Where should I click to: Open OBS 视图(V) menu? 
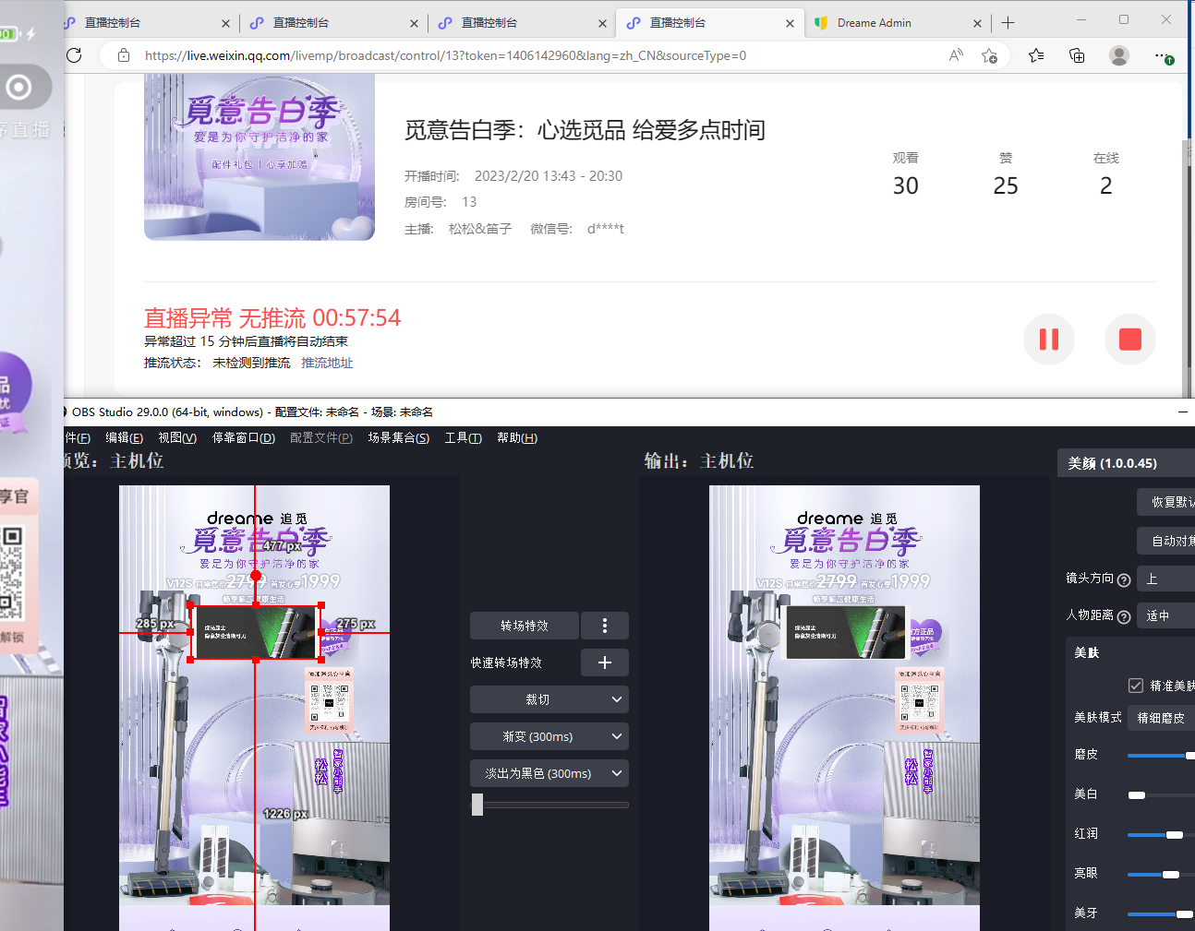pyautogui.click(x=177, y=437)
